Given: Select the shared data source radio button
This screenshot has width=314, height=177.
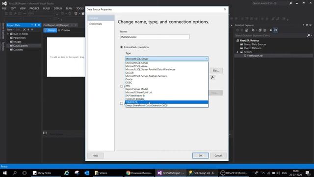Looking at the screenshot, I should [121, 87].
